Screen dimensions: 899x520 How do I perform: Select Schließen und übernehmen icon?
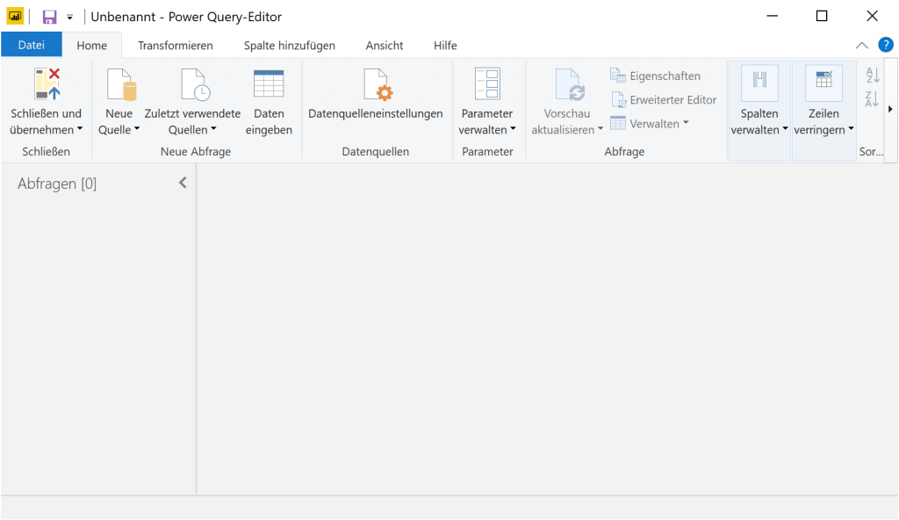click(46, 85)
